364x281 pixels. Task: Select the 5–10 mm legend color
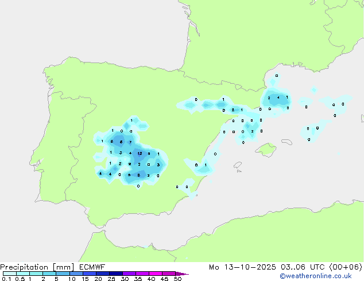click(63, 274)
